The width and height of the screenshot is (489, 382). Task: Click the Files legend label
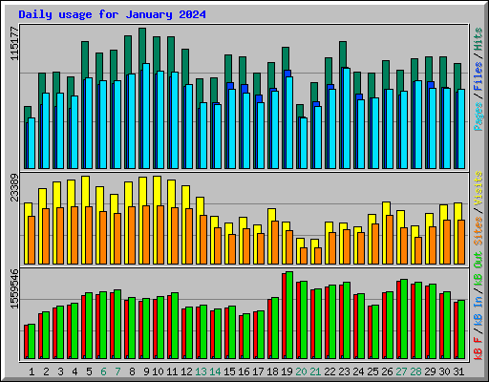(478, 76)
